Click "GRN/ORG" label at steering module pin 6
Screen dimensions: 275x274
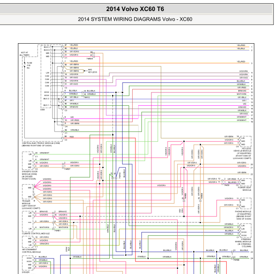click(x=229, y=227)
